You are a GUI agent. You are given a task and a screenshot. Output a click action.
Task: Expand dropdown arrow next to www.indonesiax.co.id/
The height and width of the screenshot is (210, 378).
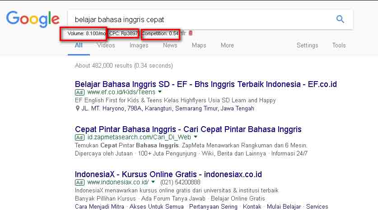click(x=153, y=182)
